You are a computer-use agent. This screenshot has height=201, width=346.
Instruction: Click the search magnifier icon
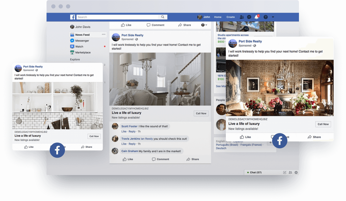[x=163, y=17]
